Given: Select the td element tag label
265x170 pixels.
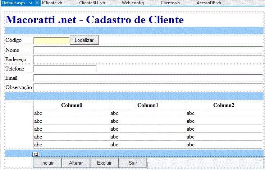Looking at the screenshot, I should 36,154.
